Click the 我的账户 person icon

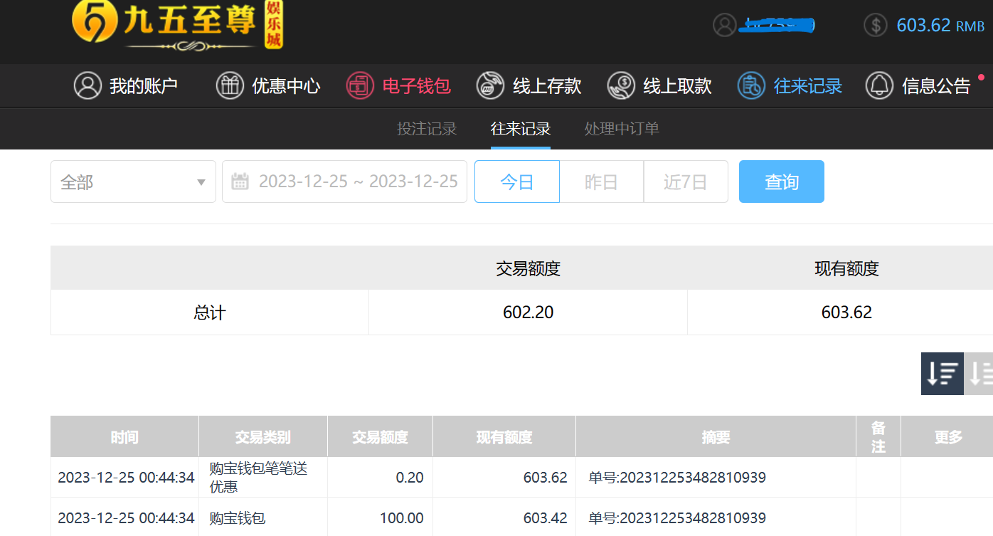point(88,86)
